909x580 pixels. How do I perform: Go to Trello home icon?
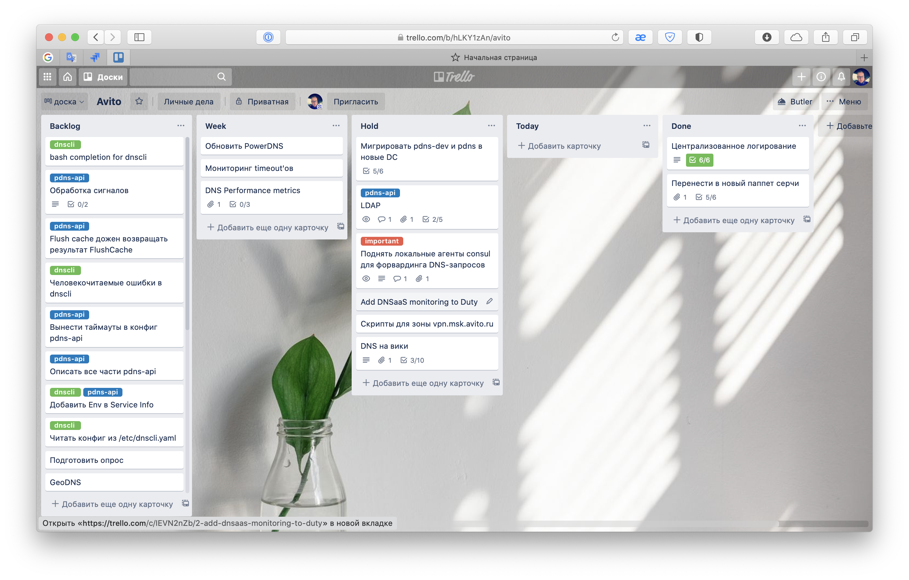[68, 77]
